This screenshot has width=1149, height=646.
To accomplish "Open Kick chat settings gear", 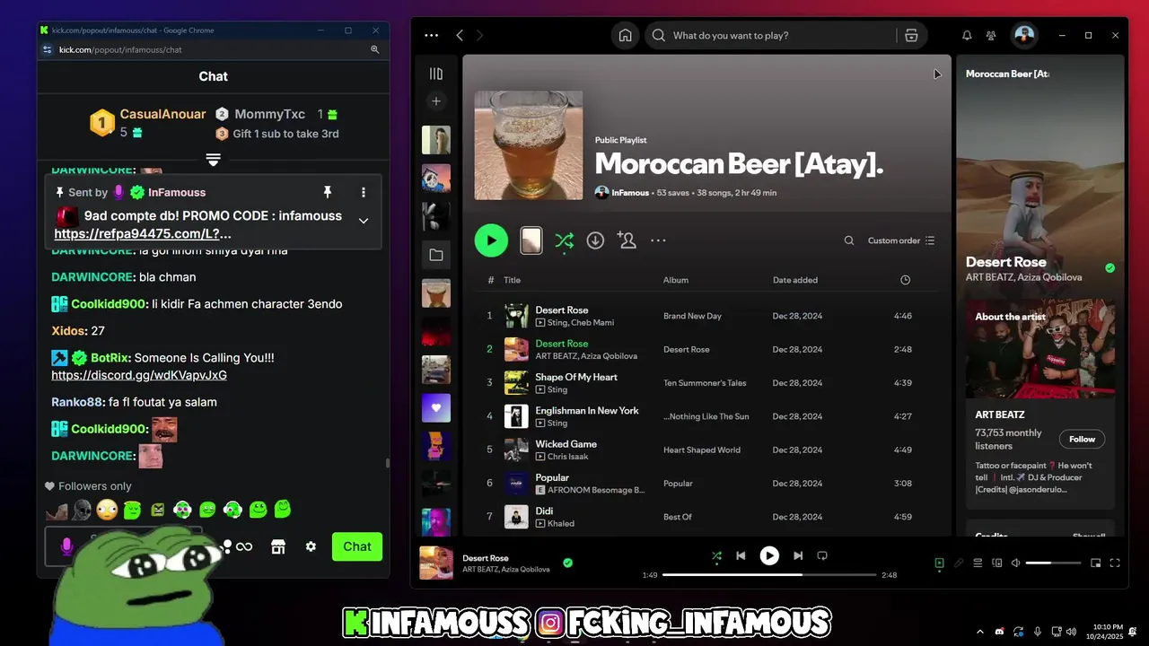I will click(311, 546).
